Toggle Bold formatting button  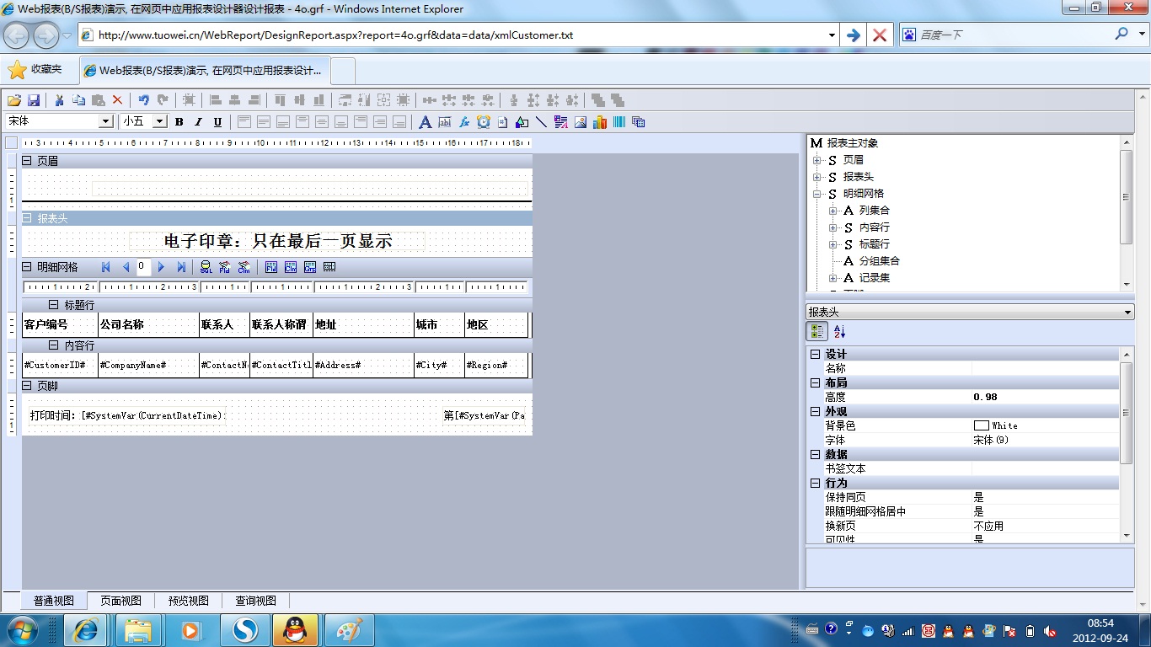[179, 122]
